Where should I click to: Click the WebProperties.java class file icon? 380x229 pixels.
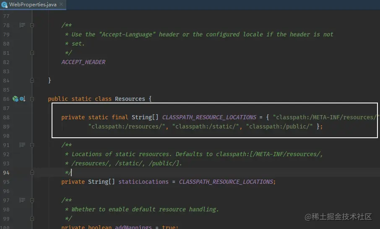pyautogui.click(x=4, y=5)
